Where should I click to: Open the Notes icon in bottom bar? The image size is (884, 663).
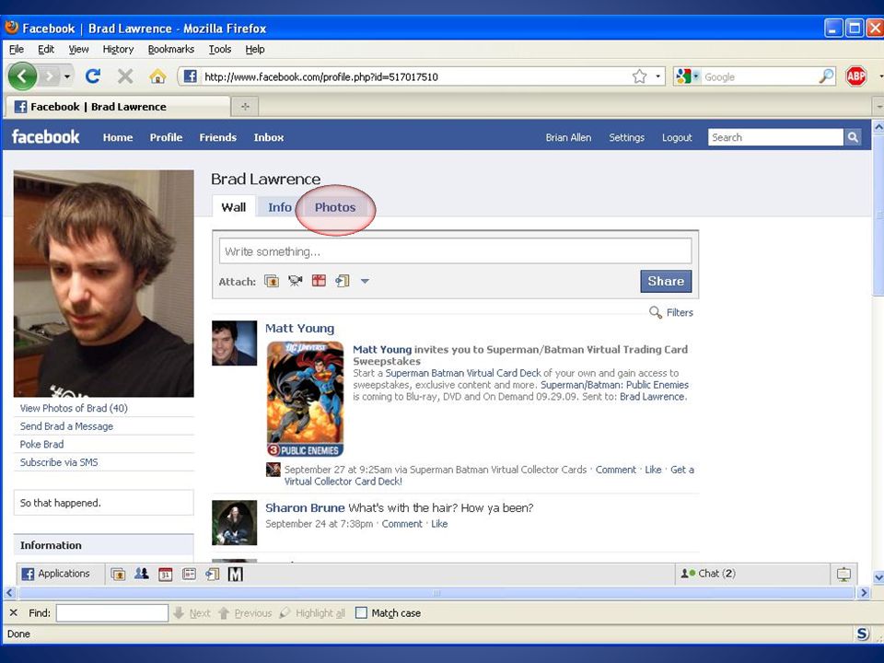189,574
